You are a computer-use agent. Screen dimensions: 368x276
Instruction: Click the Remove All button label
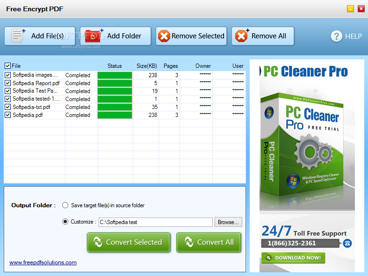269,36
